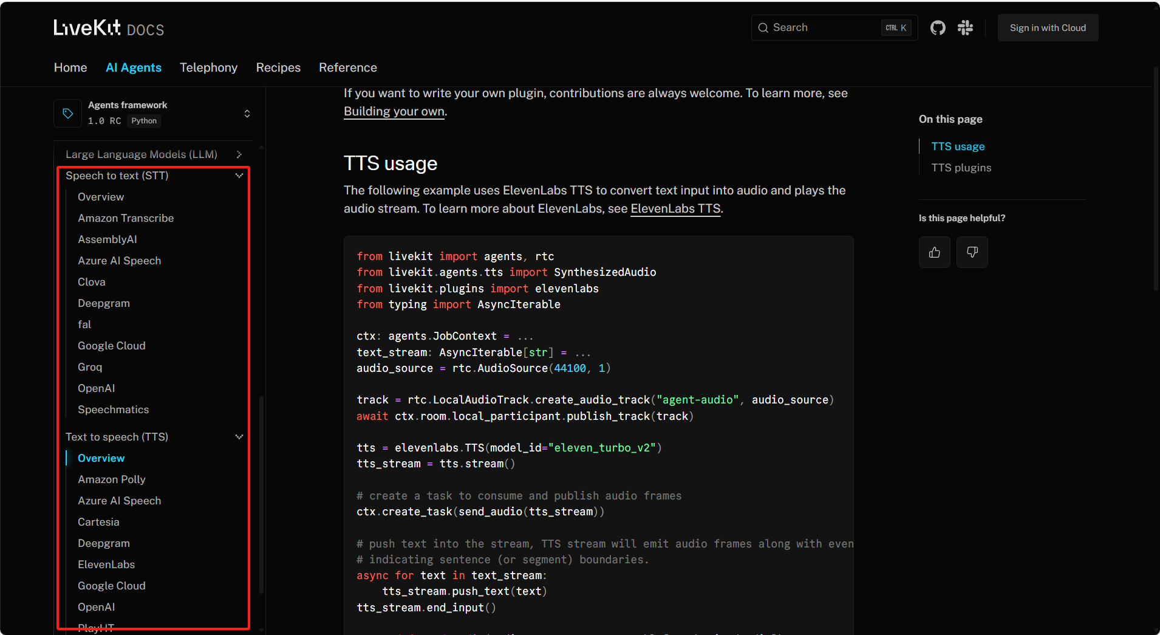Select fal in the sidebar
This screenshot has height=635, width=1160.
[x=84, y=324]
